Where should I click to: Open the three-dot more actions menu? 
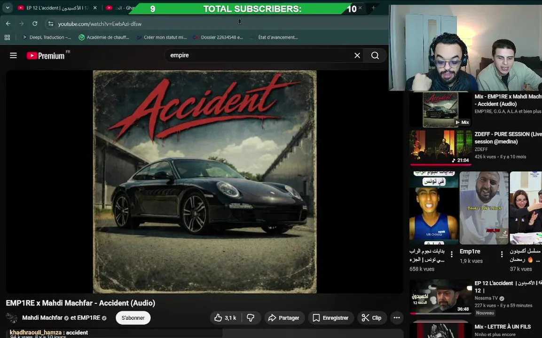[x=397, y=318]
